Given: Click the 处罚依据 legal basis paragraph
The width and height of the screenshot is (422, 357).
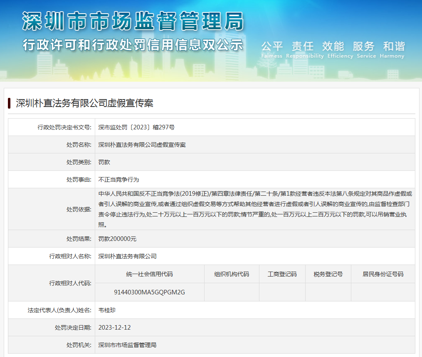Looking at the screenshot, I should coord(254,209).
